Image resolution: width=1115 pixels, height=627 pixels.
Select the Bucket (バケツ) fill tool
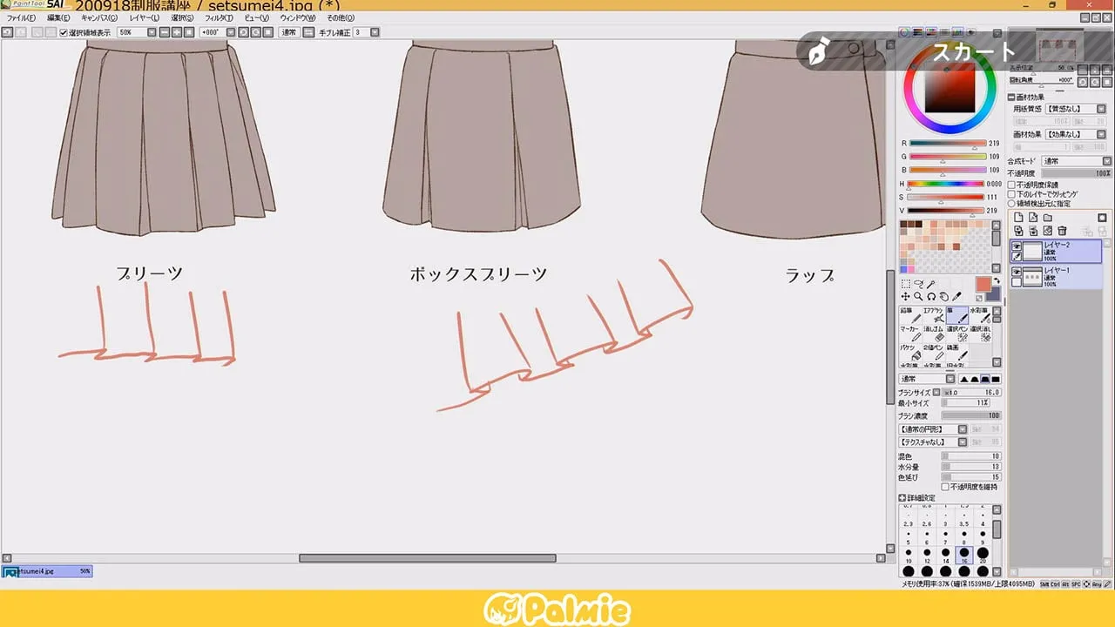pyautogui.click(x=910, y=354)
